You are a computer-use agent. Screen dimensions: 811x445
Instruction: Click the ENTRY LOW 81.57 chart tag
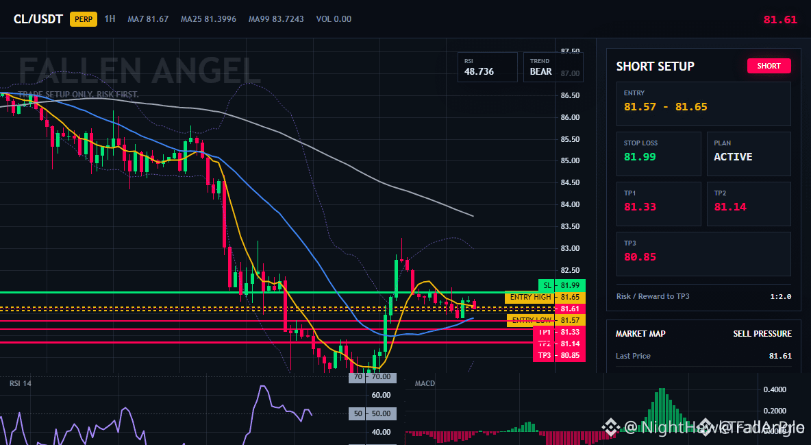click(546, 321)
